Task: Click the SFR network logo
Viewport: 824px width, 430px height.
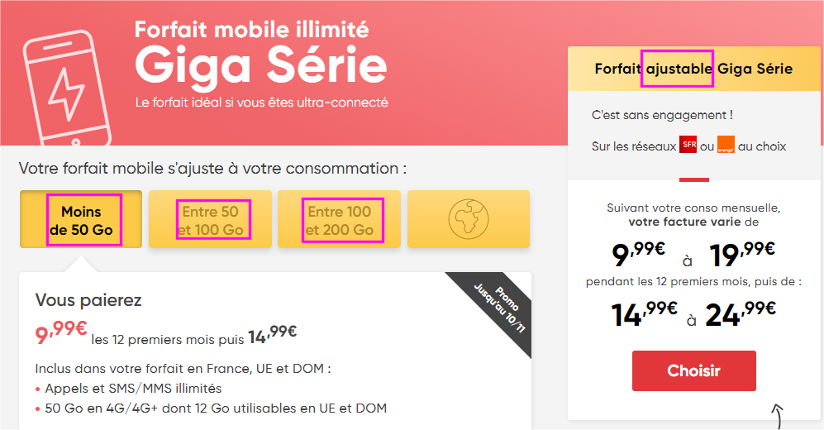Action: (688, 145)
